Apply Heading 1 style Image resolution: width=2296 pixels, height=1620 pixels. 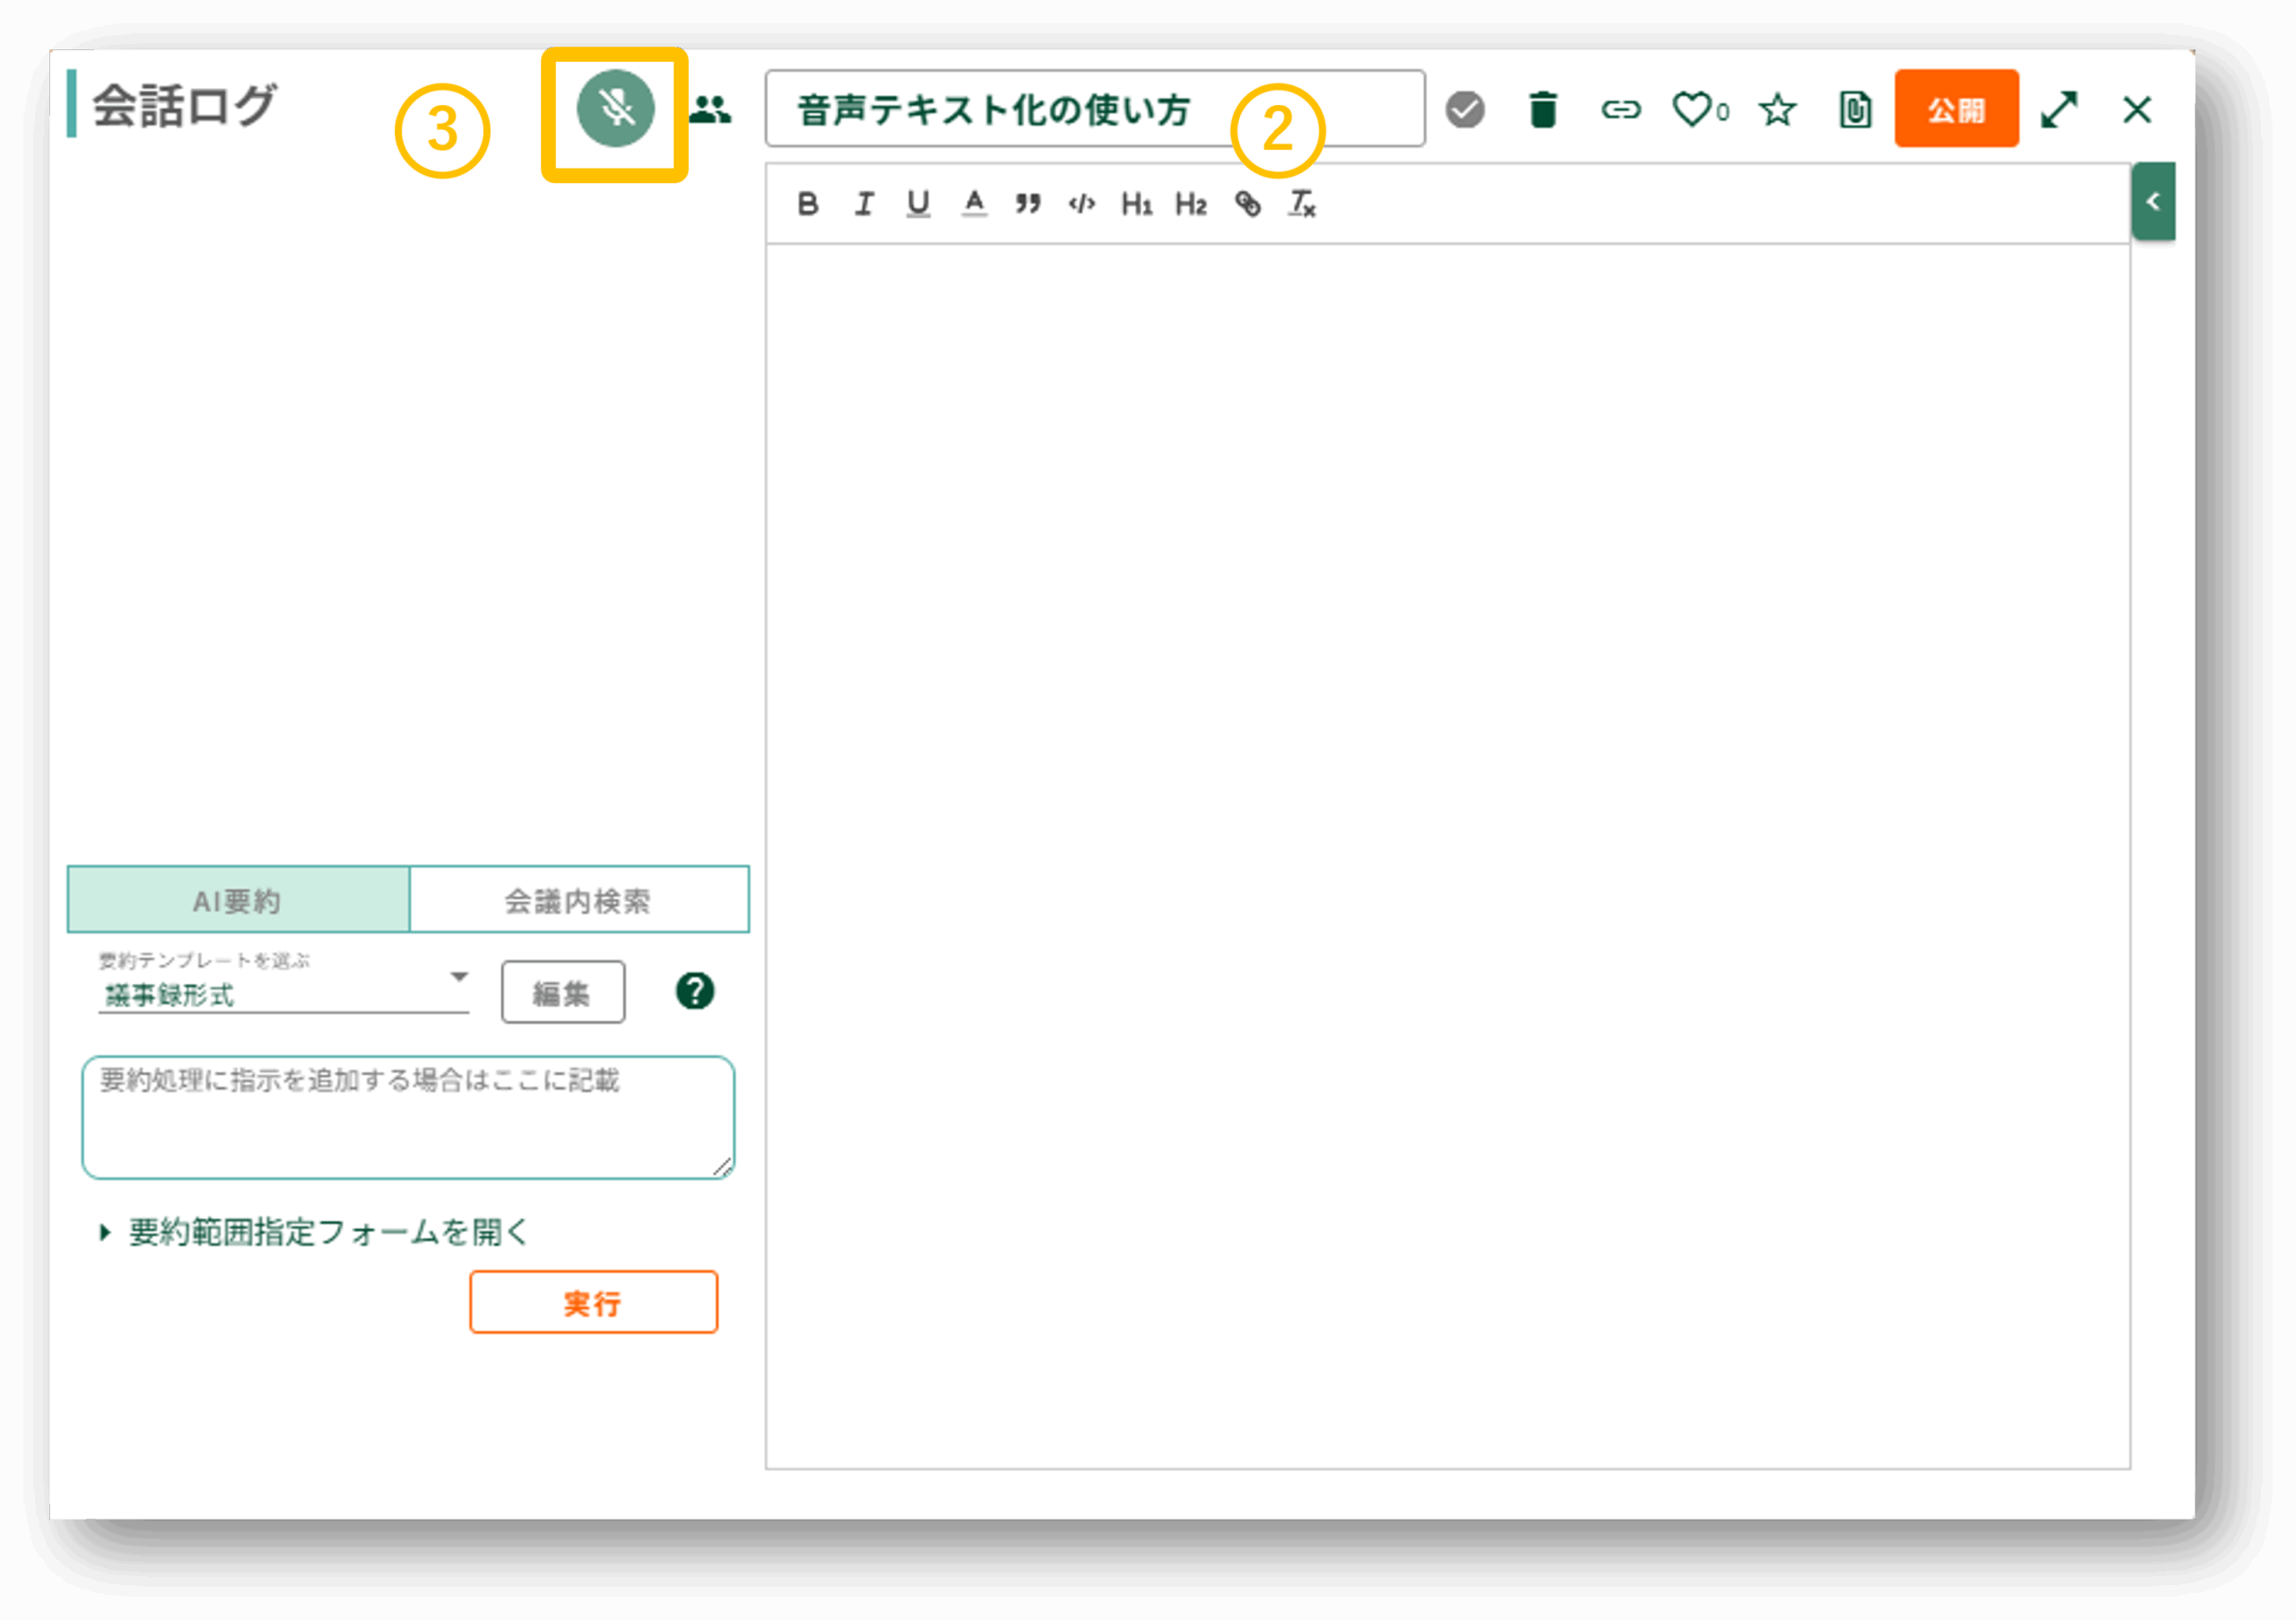click(1136, 204)
